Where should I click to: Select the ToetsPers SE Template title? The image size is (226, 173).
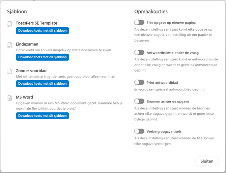click(36, 23)
